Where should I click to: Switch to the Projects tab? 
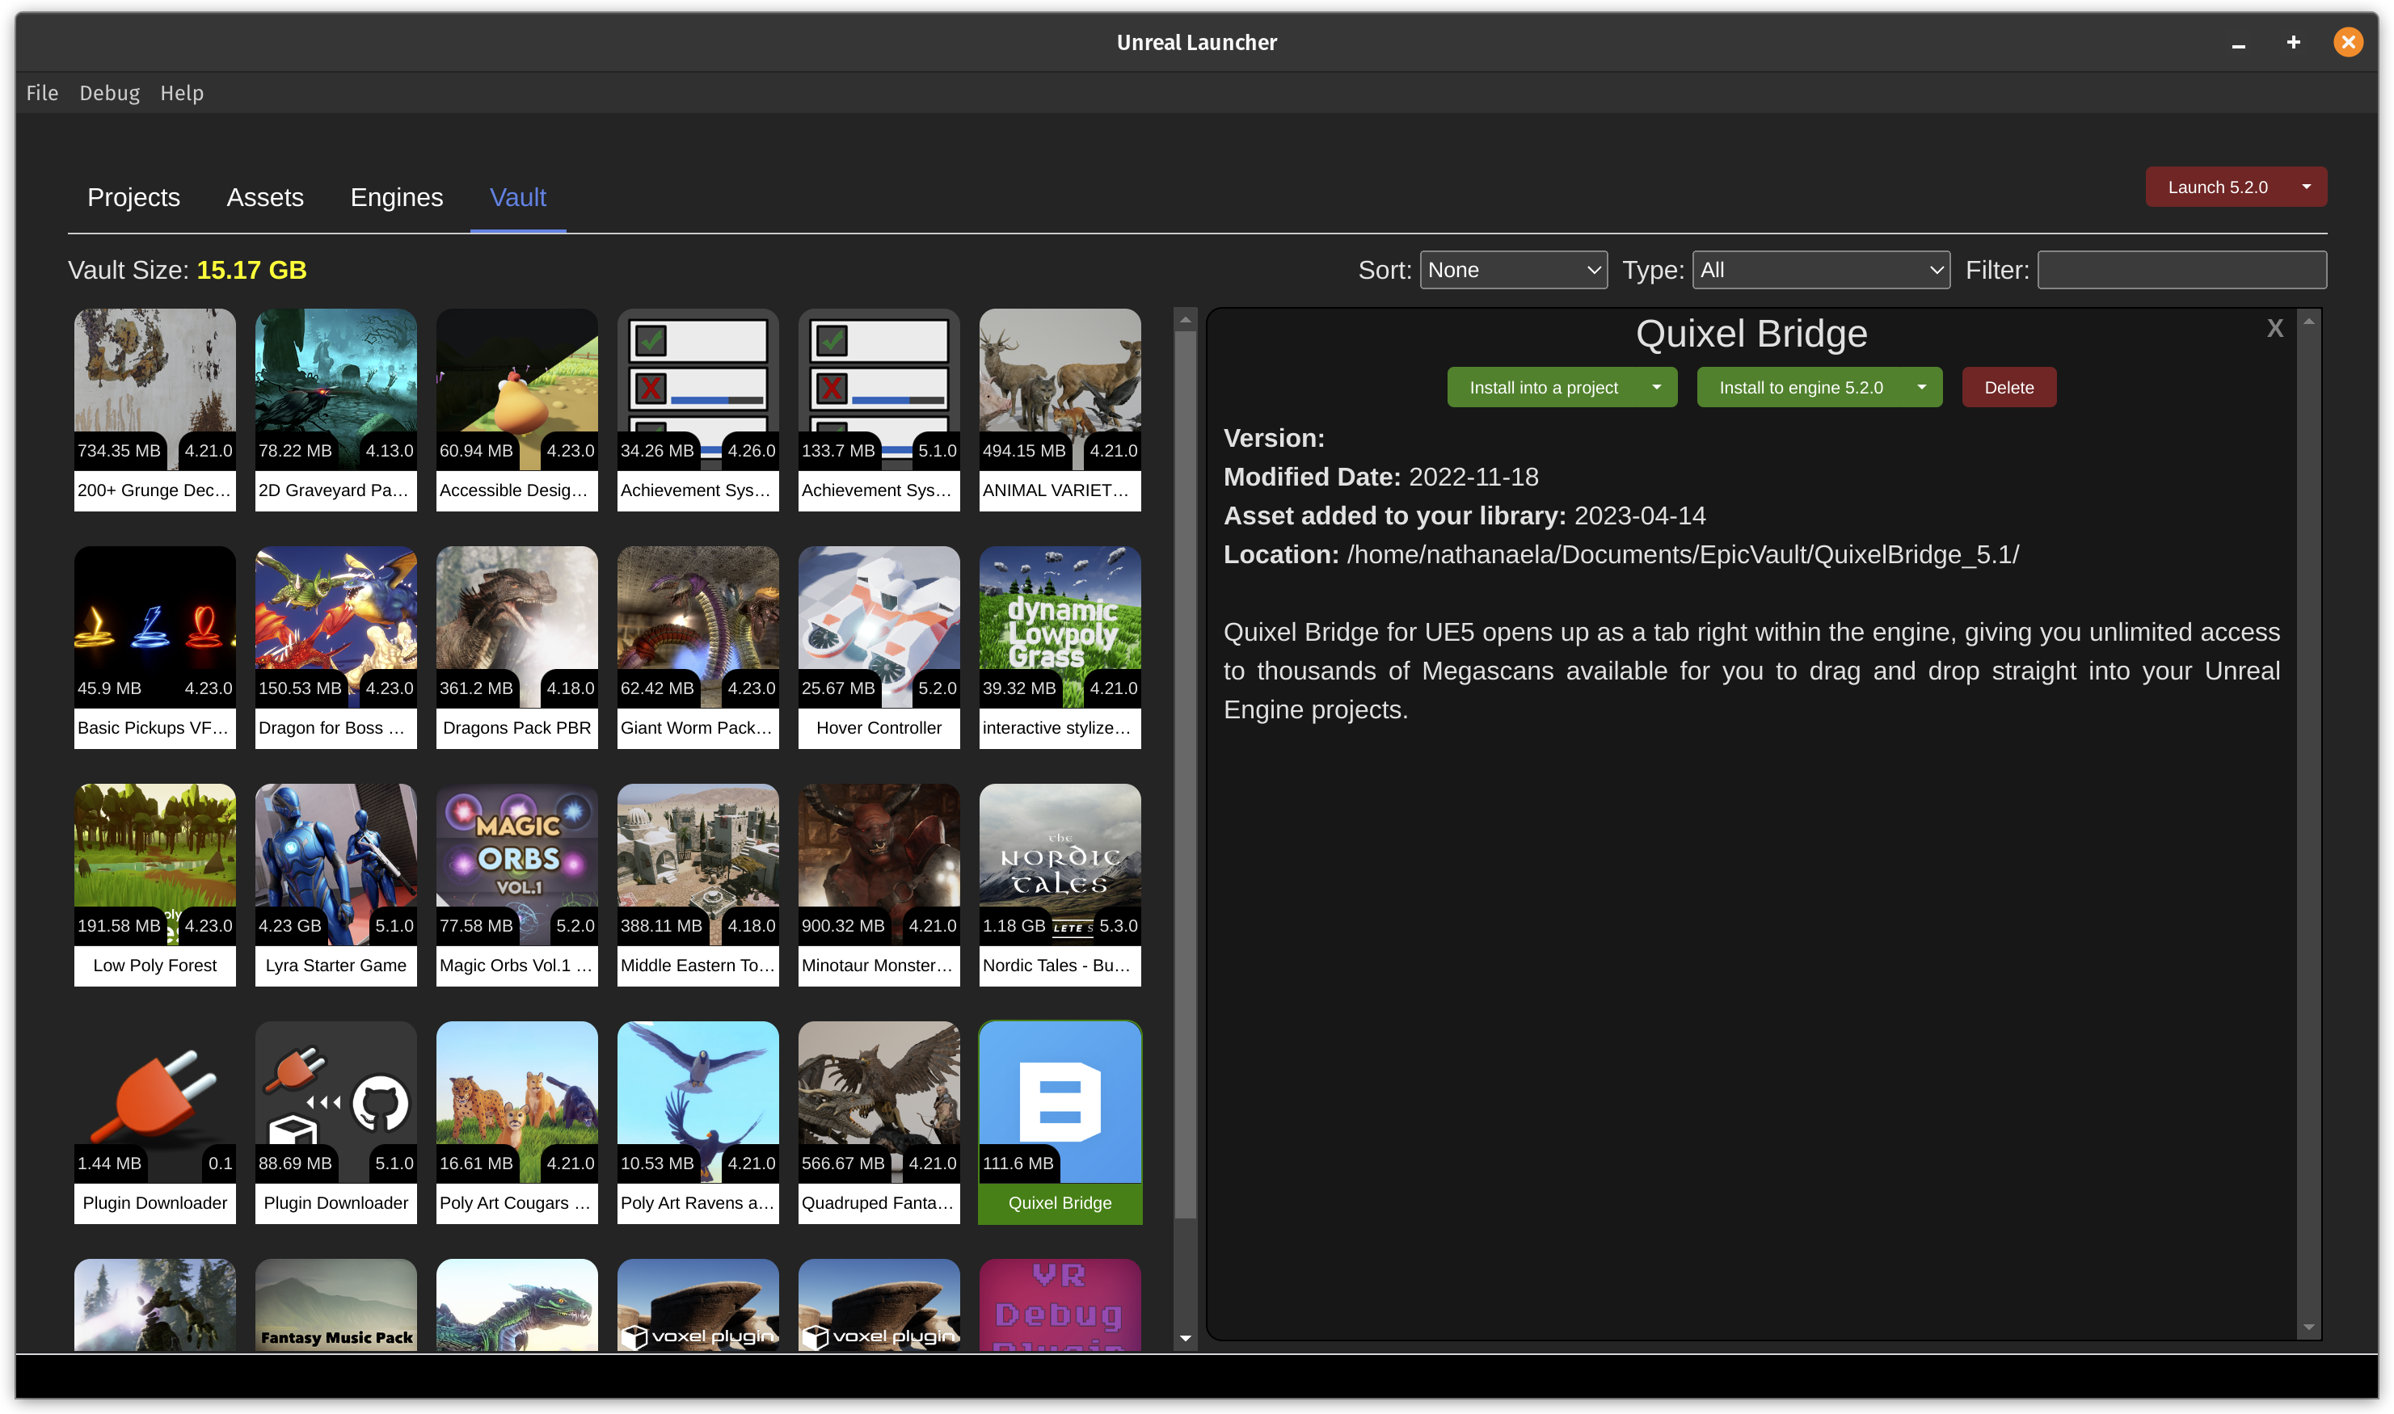(x=133, y=197)
